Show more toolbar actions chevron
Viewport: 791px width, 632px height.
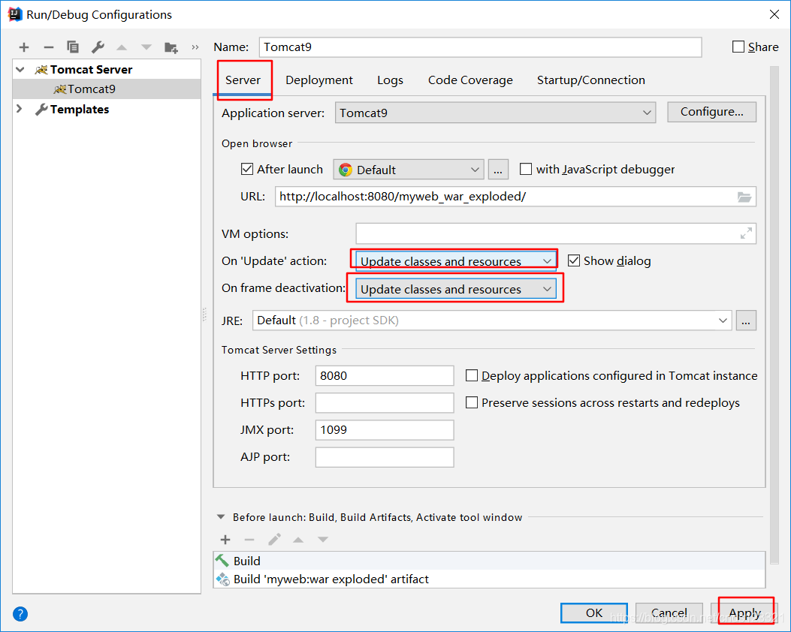(x=195, y=47)
